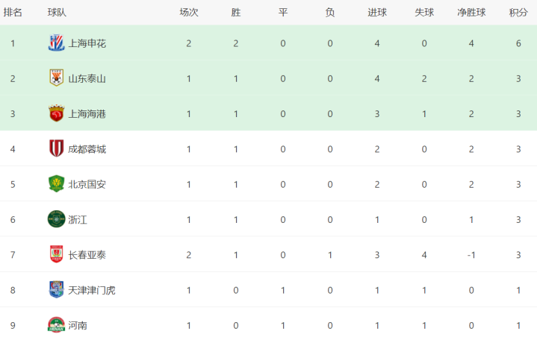Click the Shanghai Port (上海海港) team logo

(56, 113)
